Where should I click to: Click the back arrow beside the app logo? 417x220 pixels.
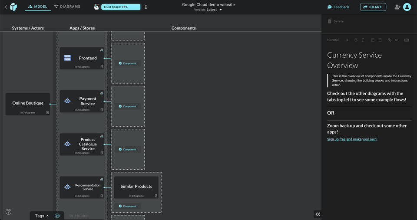[x=6, y=7]
